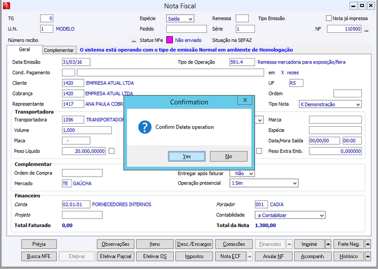
Task: Click the arrow button next to Histórico
Action: (x=368, y=256)
